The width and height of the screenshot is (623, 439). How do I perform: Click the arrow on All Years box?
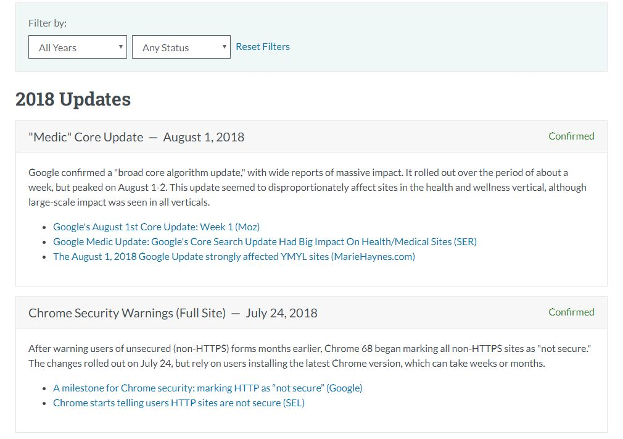pyautogui.click(x=121, y=47)
